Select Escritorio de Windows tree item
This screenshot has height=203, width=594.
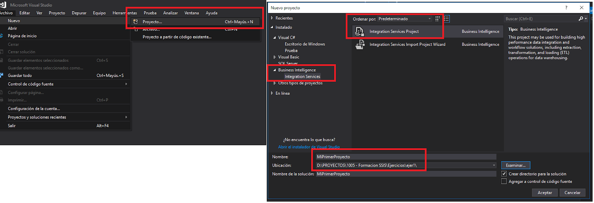(x=305, y=44)
